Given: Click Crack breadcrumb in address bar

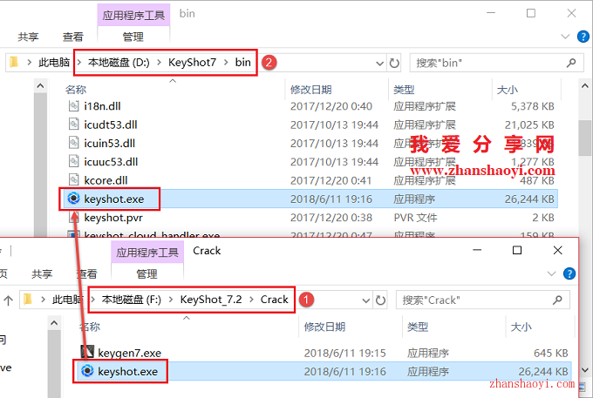Looking at the screenshot, I should click(x=274, y=300).
